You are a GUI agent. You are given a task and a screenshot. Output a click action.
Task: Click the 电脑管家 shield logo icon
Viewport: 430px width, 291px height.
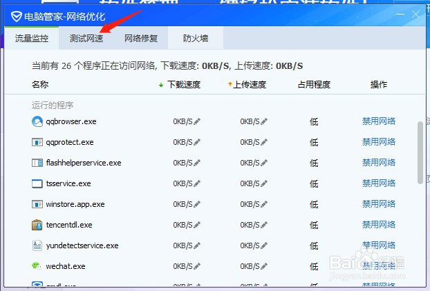point(17,17)
